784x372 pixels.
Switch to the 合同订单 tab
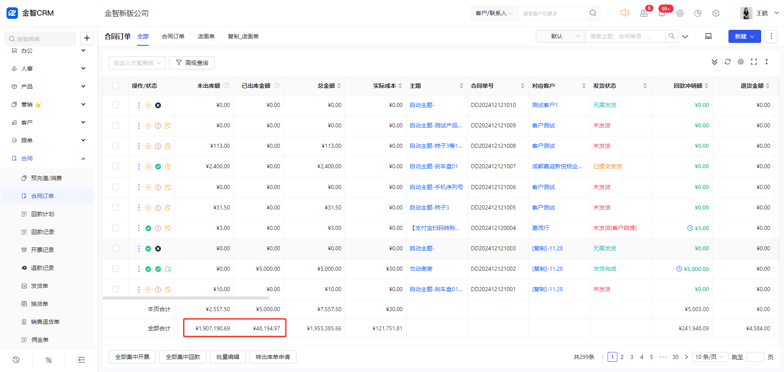pos(173,36)
